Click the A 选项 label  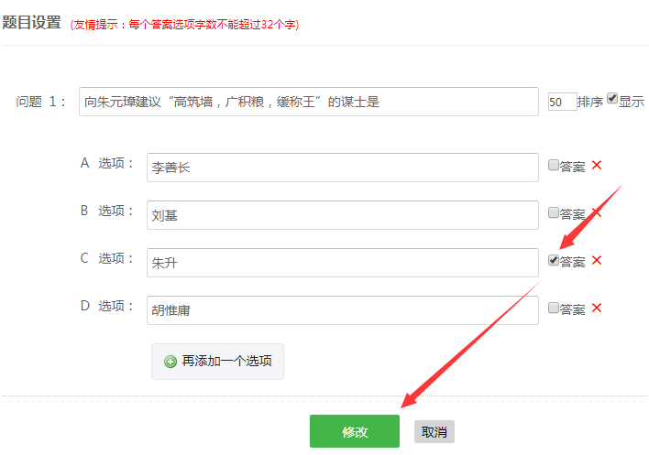pos(106,163)
